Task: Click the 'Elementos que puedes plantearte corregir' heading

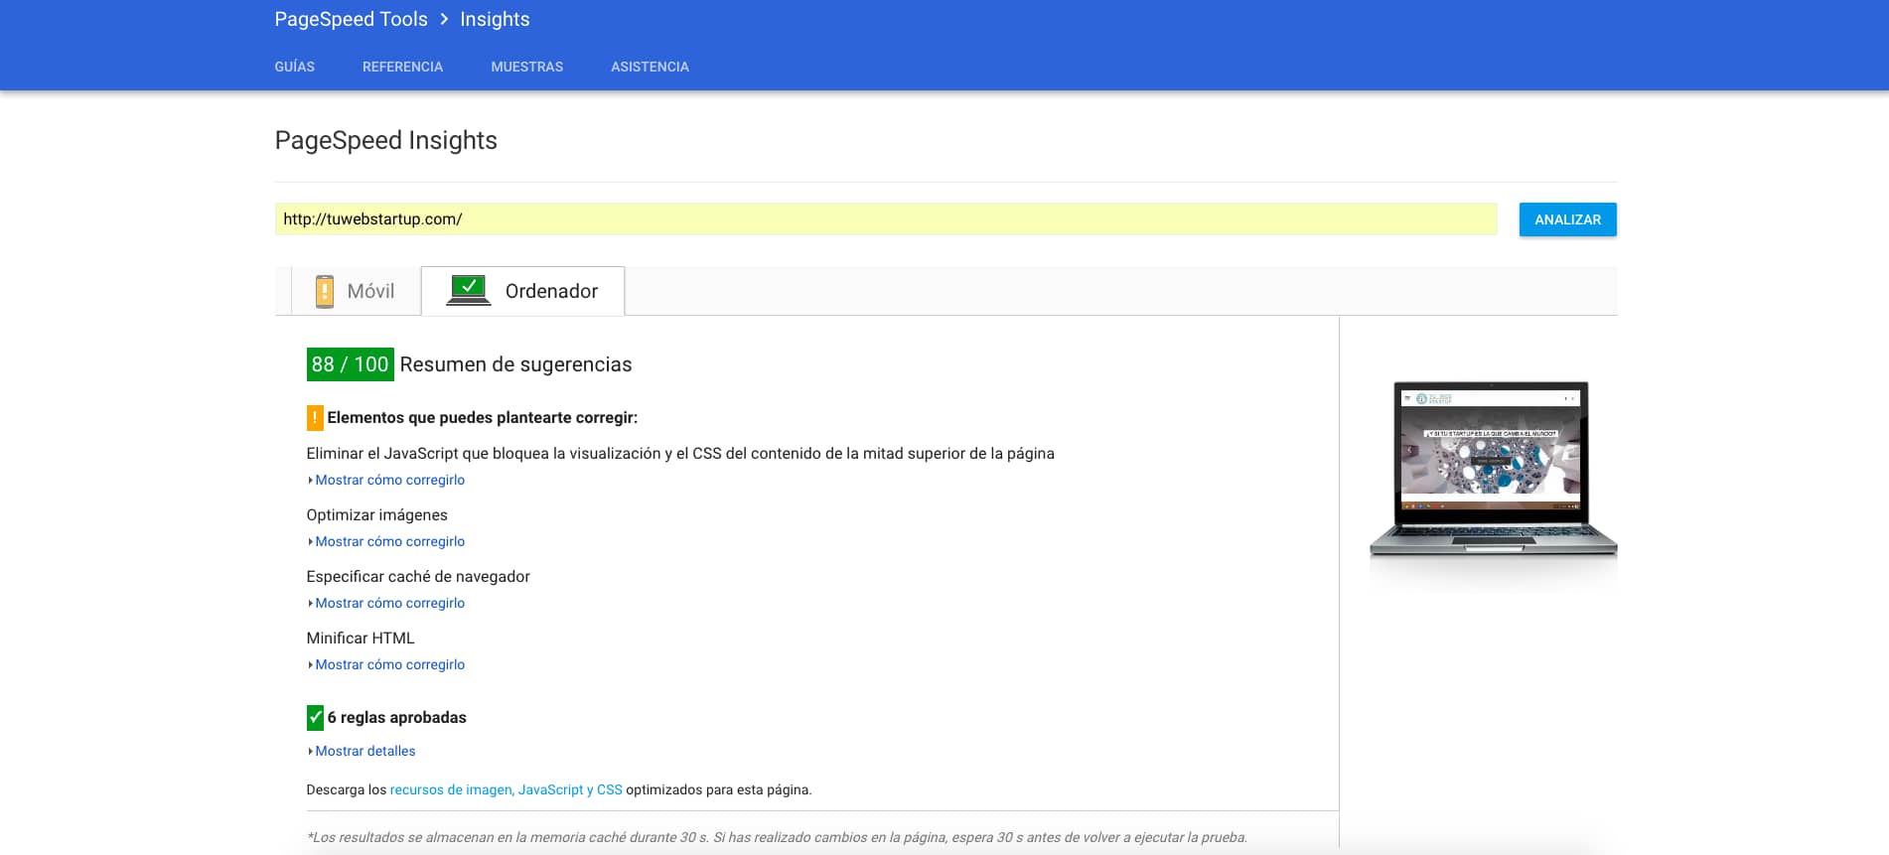Action: pos(482,418)
